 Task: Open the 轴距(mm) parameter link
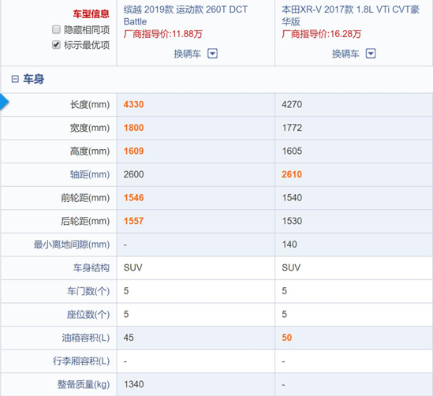90,174
